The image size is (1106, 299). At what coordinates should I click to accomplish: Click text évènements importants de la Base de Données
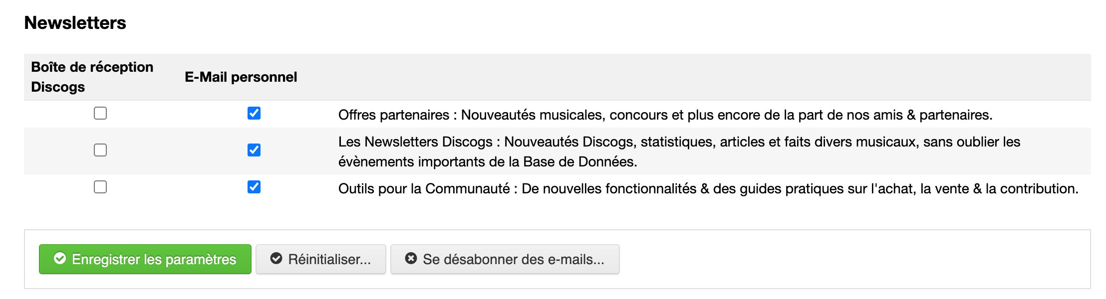[x=488, y=162]
